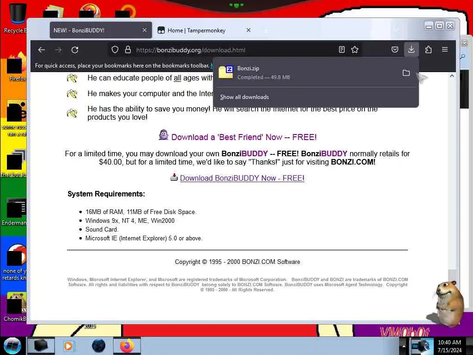Bookmark this page with the star icon
Image resolution: width=473 pixels, height=355 pixels.
coord(355,50)
